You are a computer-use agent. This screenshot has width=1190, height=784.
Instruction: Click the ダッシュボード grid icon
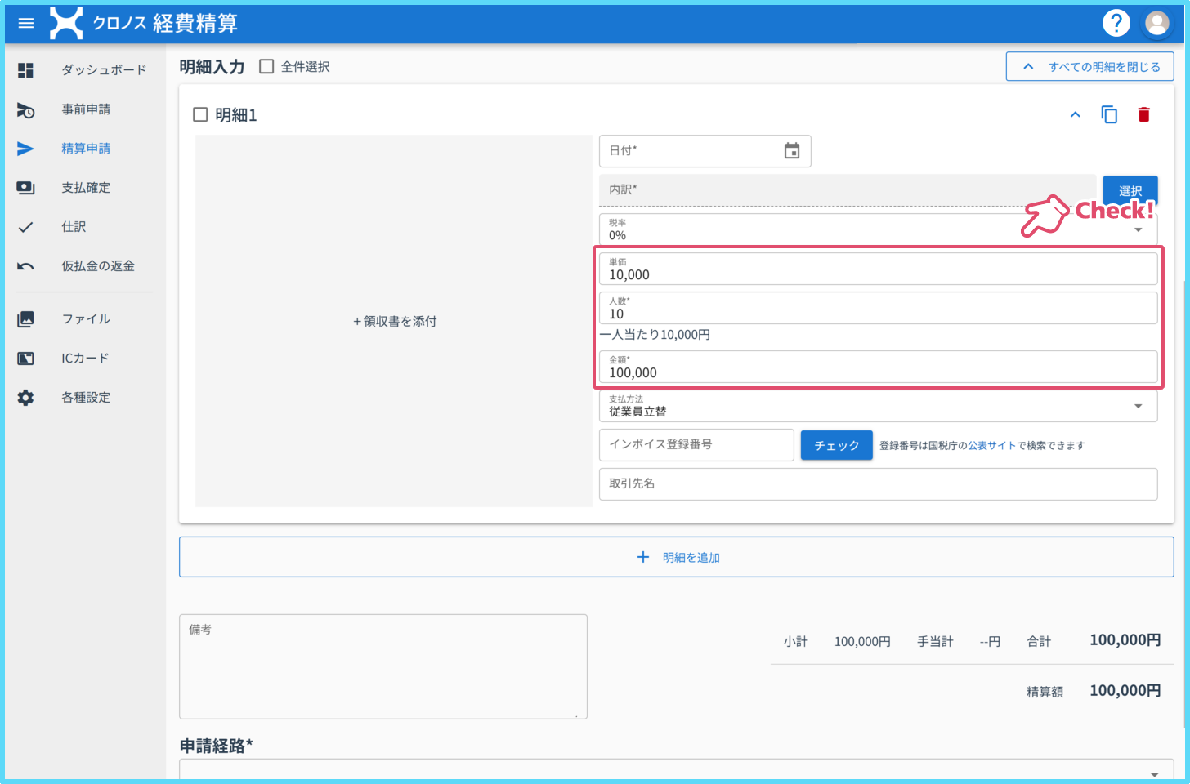[26, 70]
